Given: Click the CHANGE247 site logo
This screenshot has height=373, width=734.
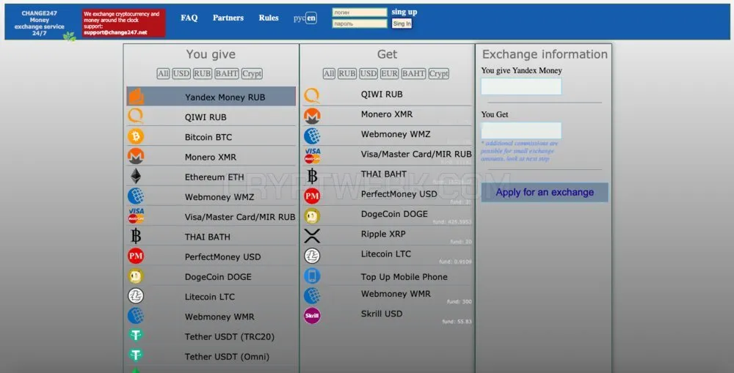Looking at the screenshot, I should pyautogui.click(x=40, y=23).
